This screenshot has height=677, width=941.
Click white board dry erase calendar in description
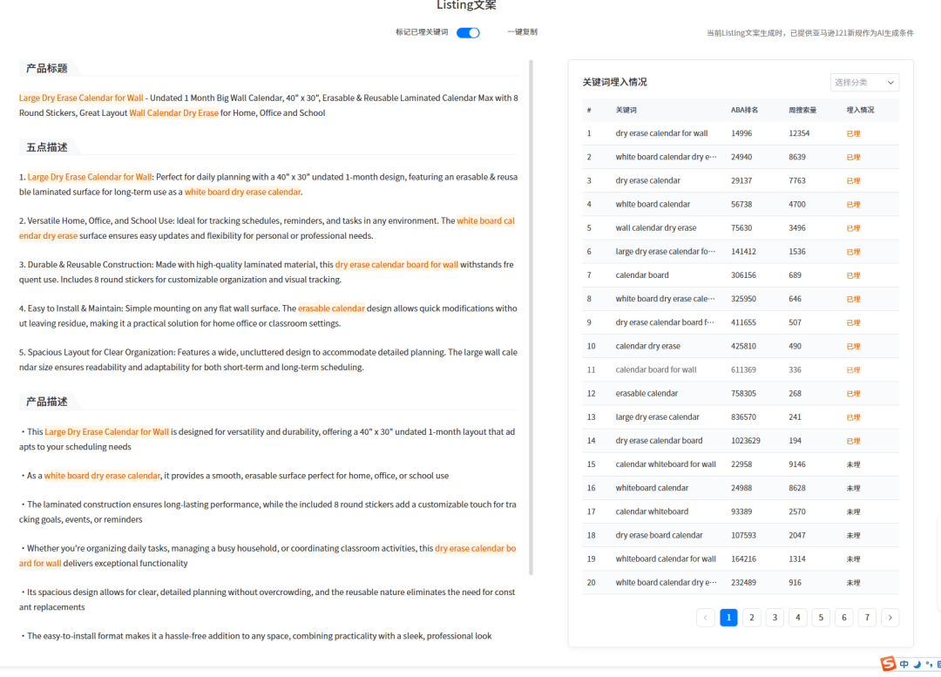(x=102, y=476)
